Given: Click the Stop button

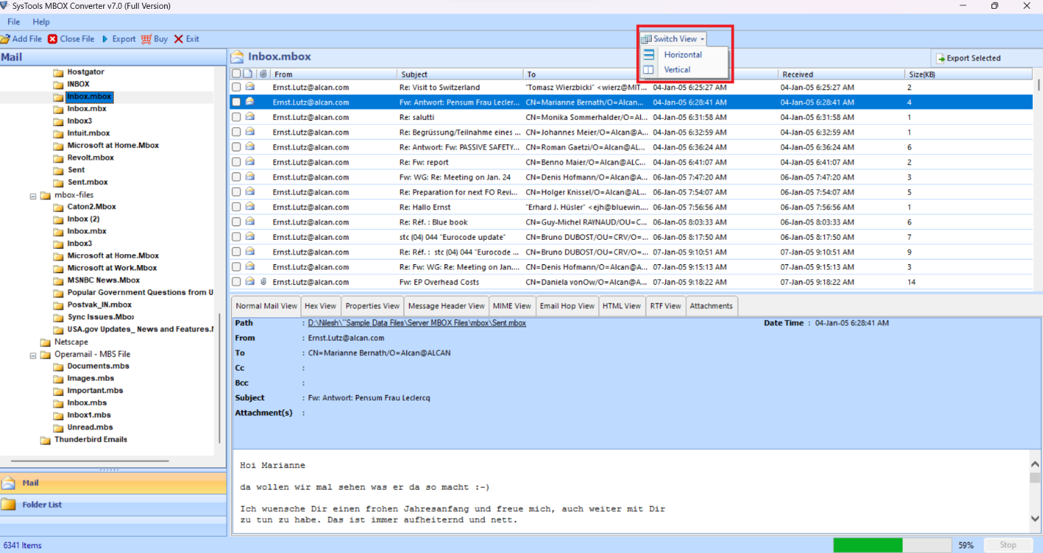Looking at the screenshot, I should (1008, 545).
